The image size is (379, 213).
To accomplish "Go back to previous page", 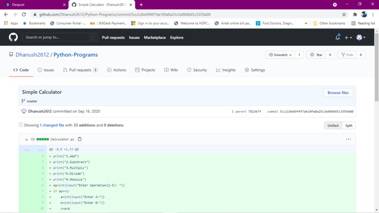I will coord(6,15).
